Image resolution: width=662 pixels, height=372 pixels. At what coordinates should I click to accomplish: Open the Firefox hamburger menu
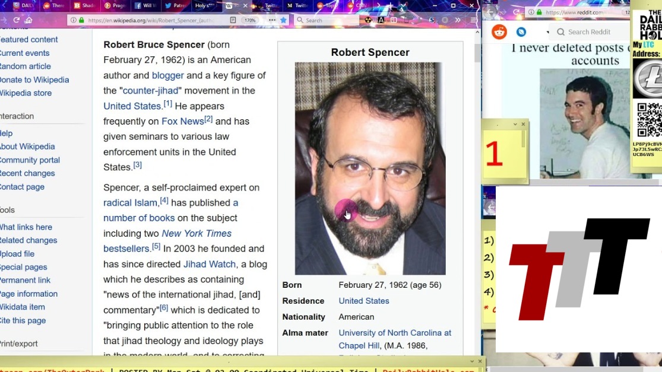[473, 20]
